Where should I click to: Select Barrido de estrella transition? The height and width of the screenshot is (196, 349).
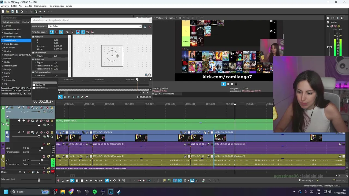(12, 29)
